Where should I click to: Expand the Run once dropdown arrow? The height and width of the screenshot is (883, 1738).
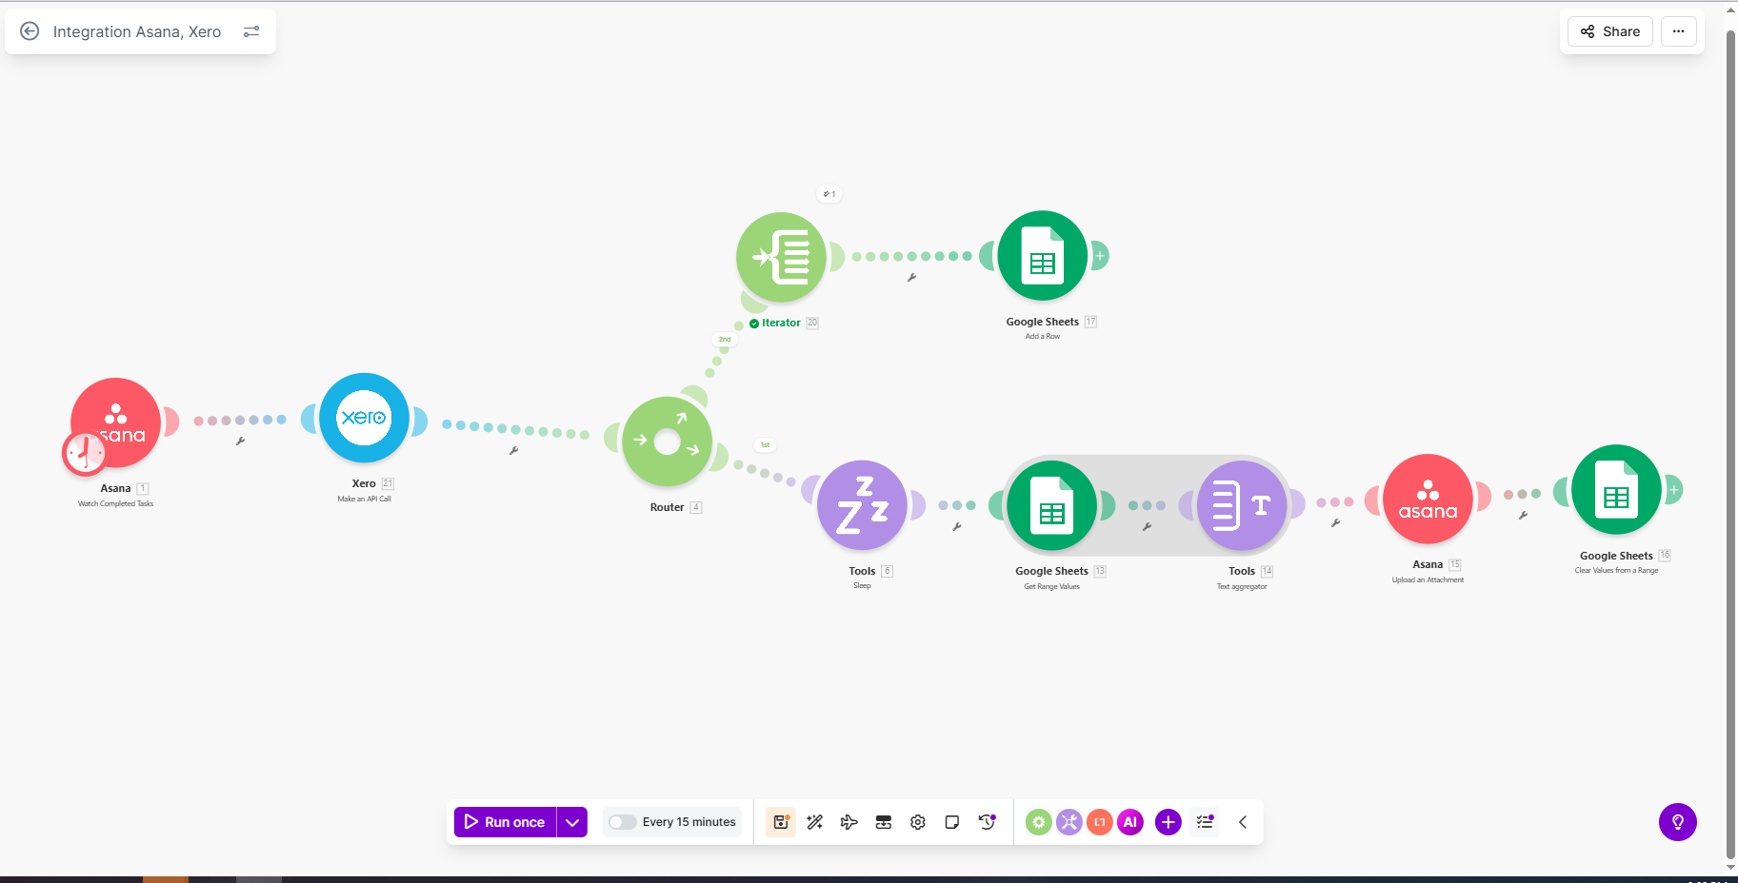pyautogui.click(x=572, y=822)
